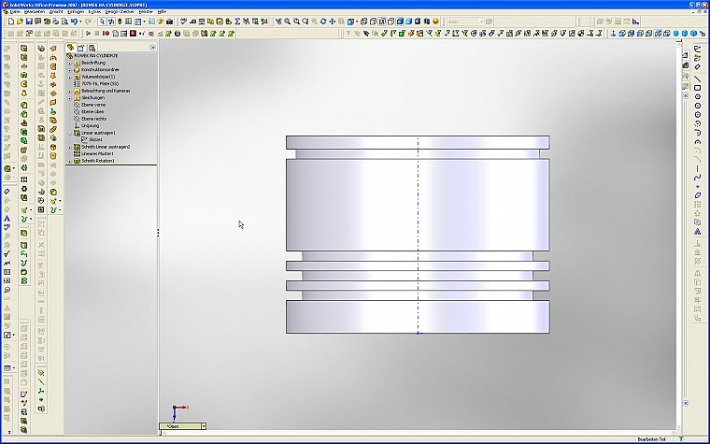Expand Beleuchtung und Kameras node
The height and width of the screenshot is (444, 710).
[70, 91]
